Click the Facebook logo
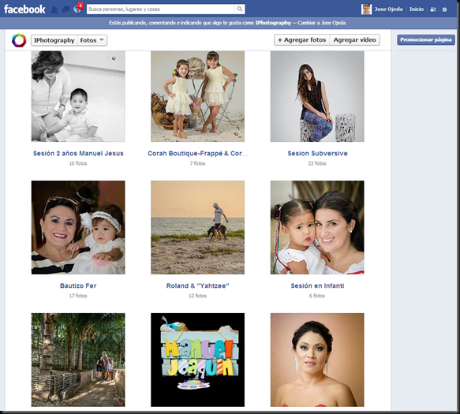The image size is (460, 414). pyautogui.click(x=24, y=9)
